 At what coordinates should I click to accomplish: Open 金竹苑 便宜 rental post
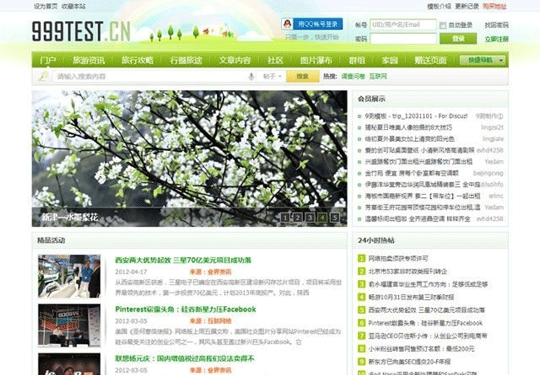coord(412,173)
